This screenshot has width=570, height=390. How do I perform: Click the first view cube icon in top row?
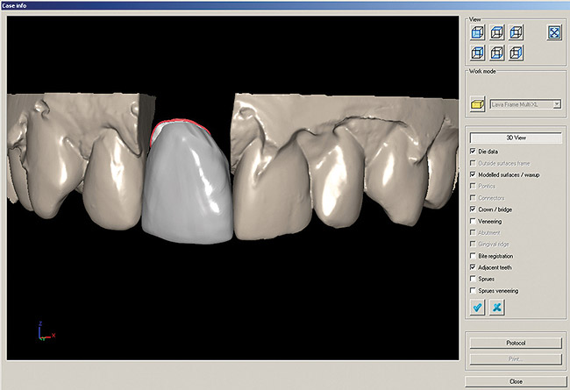[477, 33]
